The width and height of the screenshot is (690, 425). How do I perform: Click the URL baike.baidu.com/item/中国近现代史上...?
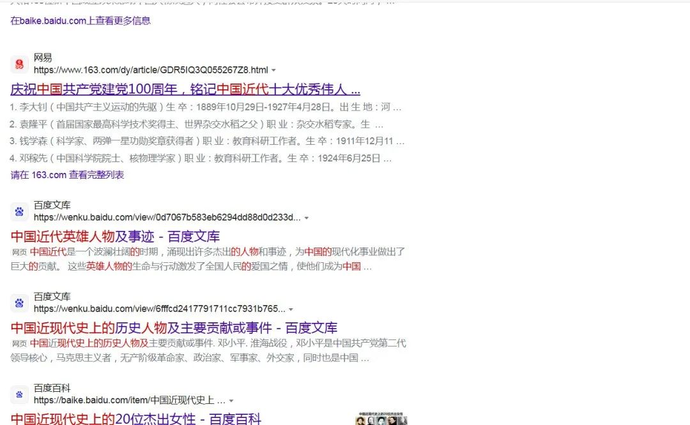130,400
